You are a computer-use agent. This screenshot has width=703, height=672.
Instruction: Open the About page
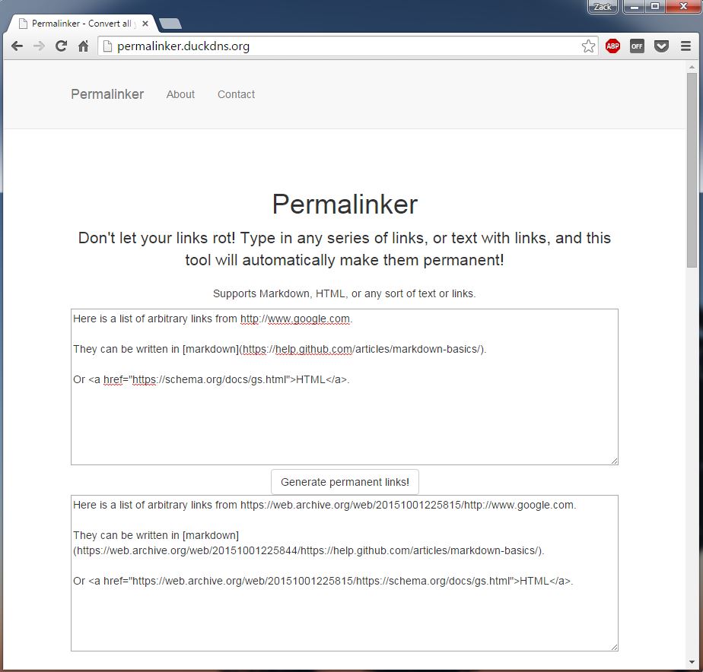[180, 94]
